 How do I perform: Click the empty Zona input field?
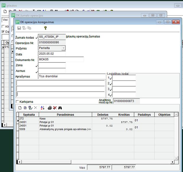tap(52, 65)
